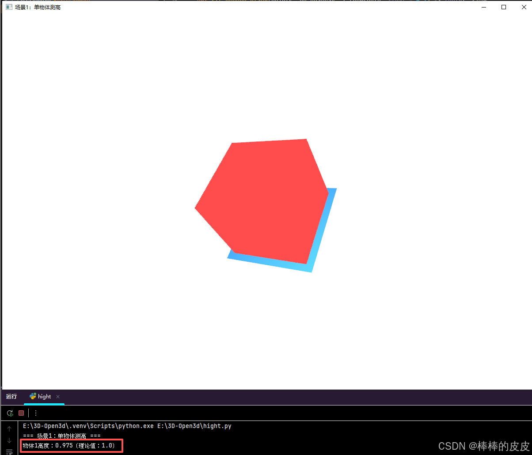Click the up arrow in console gutter
This screenshot has height=455, width=532.
(x=9, y=428)
